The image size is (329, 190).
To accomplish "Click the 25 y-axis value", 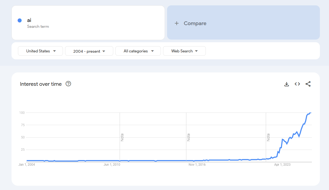I will click(23, 150).
